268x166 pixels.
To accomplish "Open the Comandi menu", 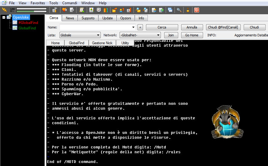I will pos(70,3).
